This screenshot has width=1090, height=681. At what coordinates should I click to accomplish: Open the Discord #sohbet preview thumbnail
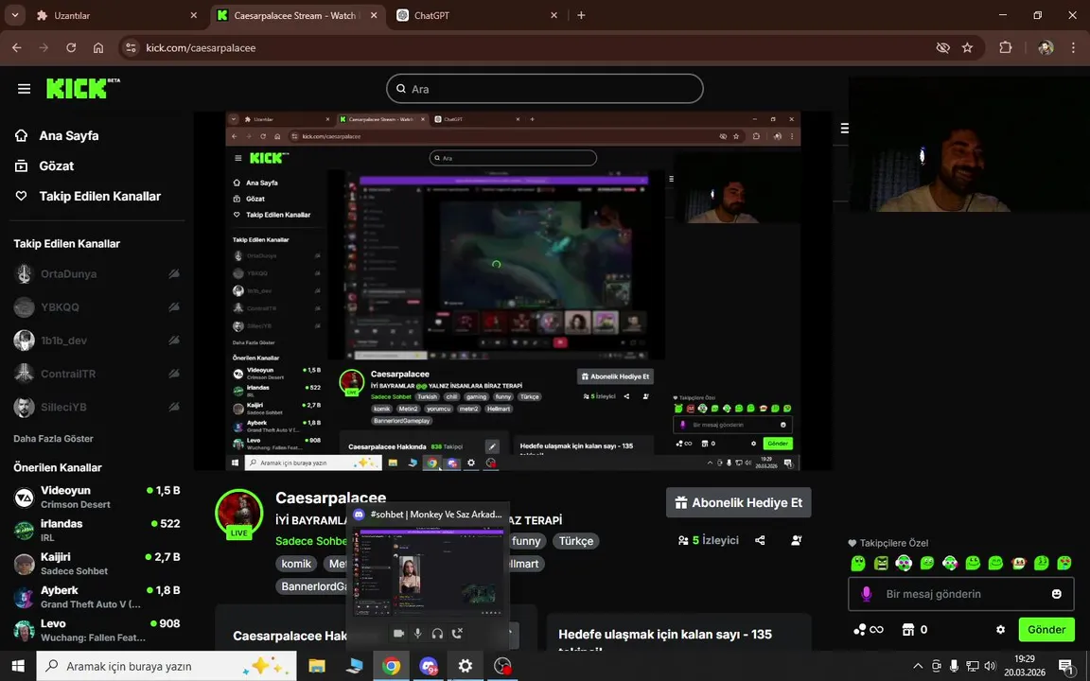tap(428, 571)
